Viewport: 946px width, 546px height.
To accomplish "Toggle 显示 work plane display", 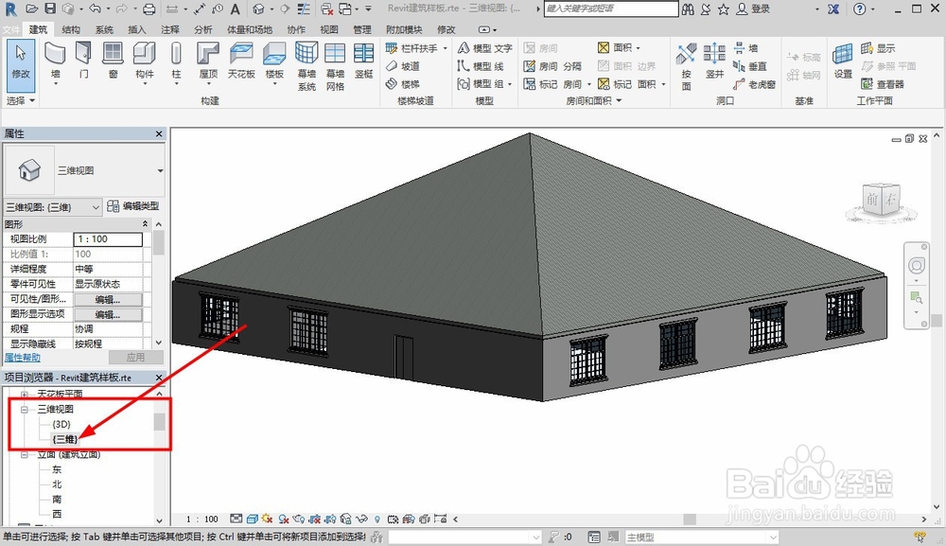I will point(879,48).
